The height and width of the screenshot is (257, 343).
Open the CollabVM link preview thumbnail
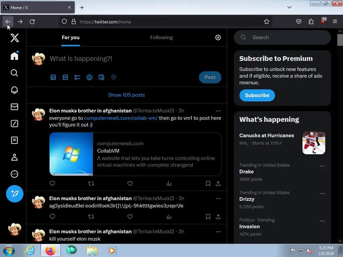[71, 154]
